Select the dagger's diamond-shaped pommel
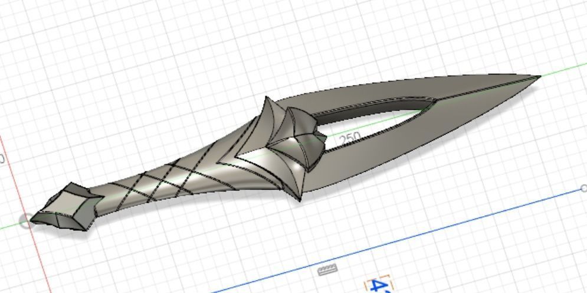Viewport: 587px width, 293px height. coord(67,207)
